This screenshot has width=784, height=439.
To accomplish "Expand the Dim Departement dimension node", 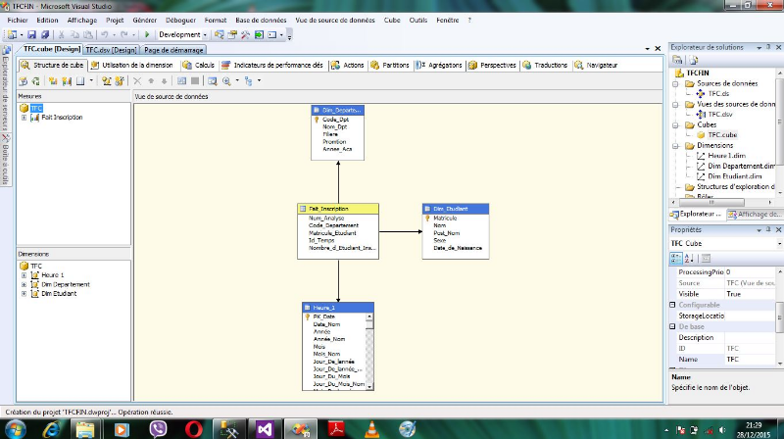I will (24, 284).
